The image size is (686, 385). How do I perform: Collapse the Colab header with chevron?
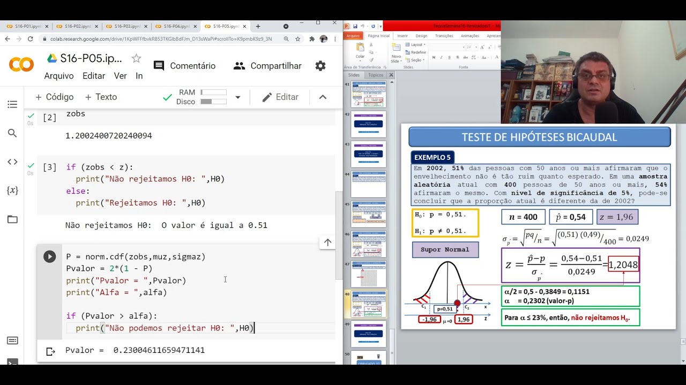coord(323,97)
